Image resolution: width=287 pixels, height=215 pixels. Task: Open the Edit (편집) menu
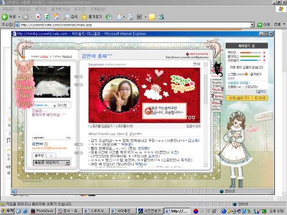(25, 9)
